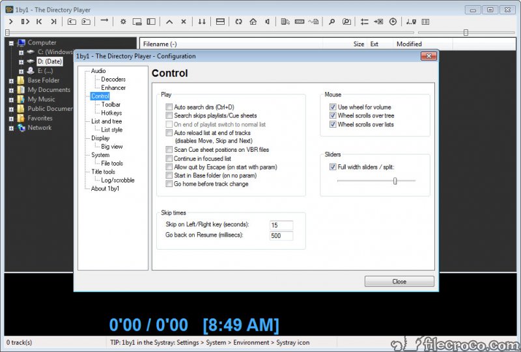Click the list-with-arrows sort toolbar icon
Image resolution: width=521 pixels, height=352 pixels.
point(365,22)
